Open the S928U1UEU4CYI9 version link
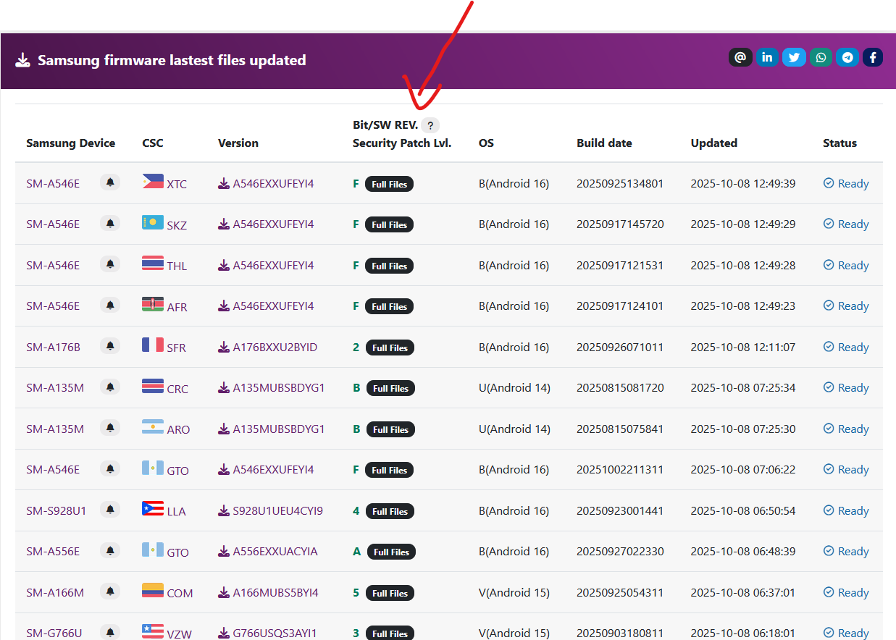The width and height of the screenshot is (896, 640). [x=277, y=511]
